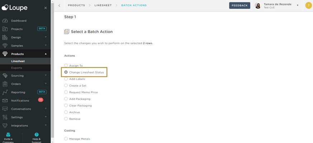Select the Archive radio button
This screenshot has height=143, width=313.
(x=66, y=112)
